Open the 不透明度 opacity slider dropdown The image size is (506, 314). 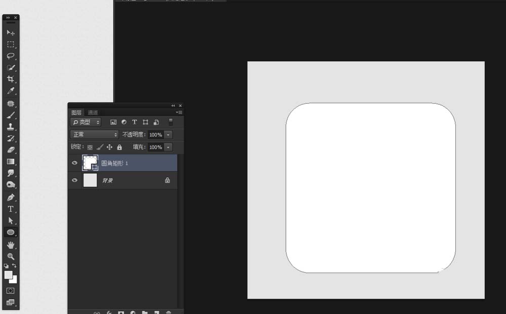pyautogui.click(x=168, y=135)
